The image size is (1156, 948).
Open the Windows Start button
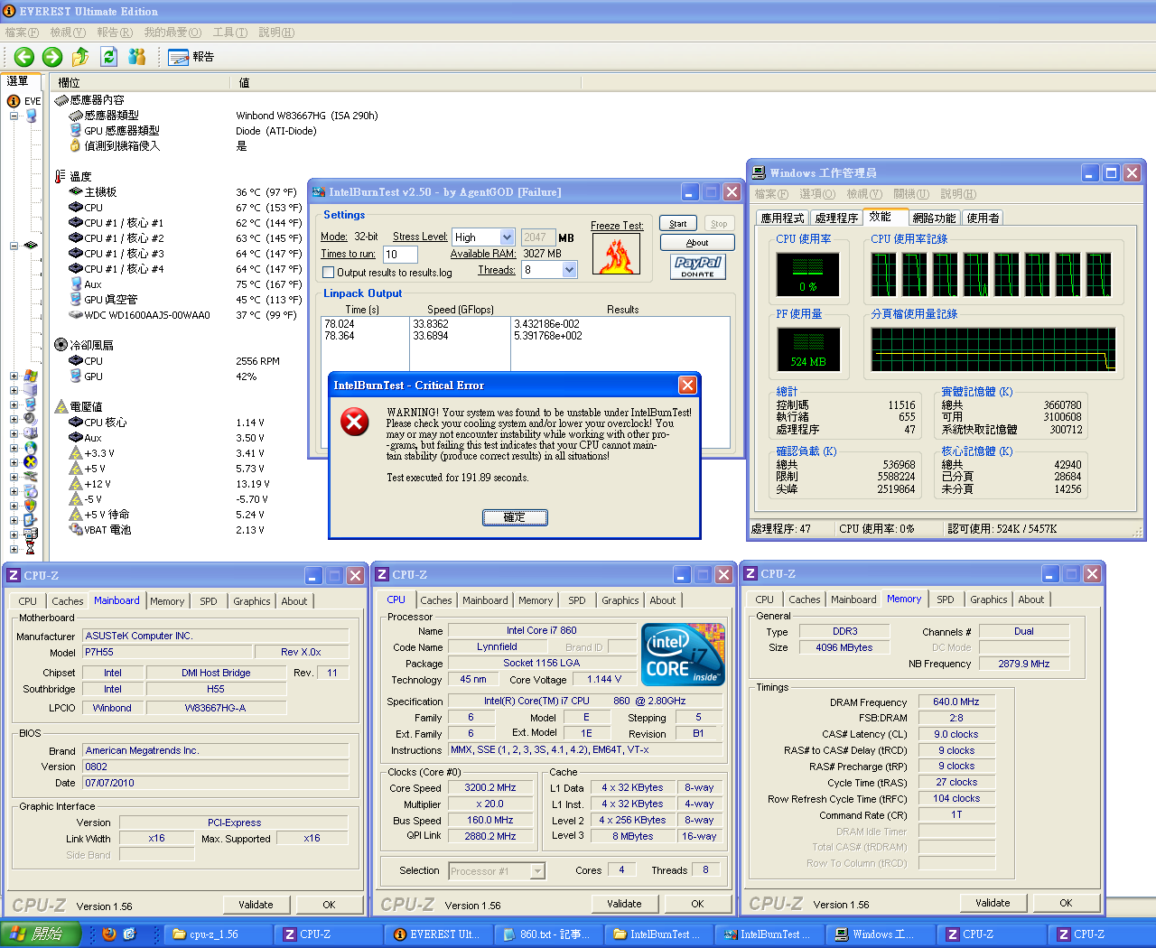(x=41, y=934)
